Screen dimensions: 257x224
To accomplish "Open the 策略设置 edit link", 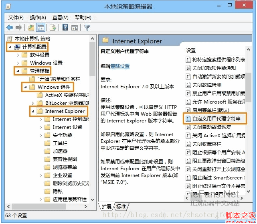I will point(120,66).
